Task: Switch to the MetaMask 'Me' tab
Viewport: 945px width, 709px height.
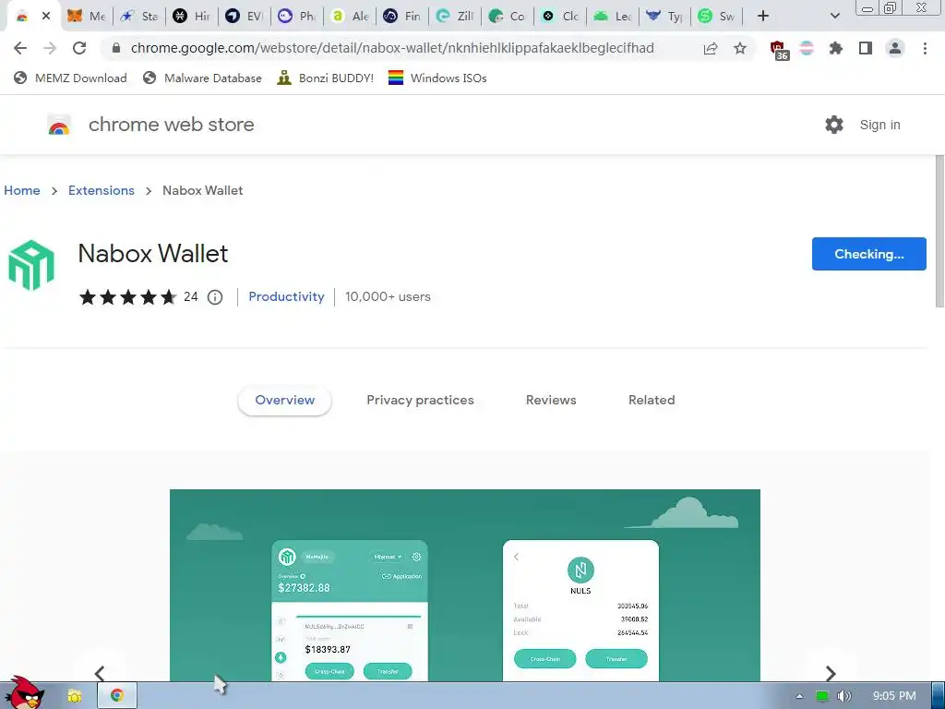Action: [x=86, y=17]
